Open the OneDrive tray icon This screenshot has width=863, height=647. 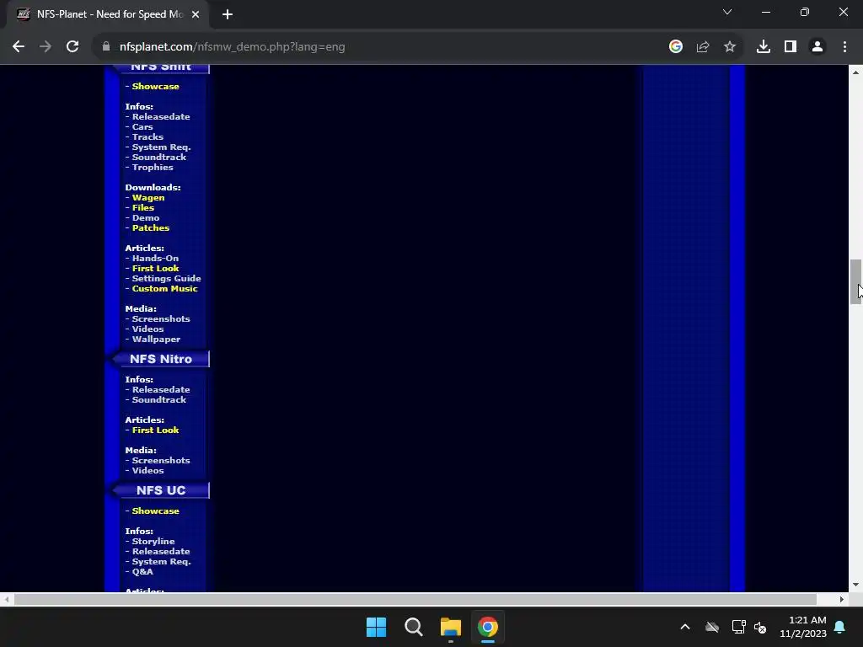click(712, 627)
